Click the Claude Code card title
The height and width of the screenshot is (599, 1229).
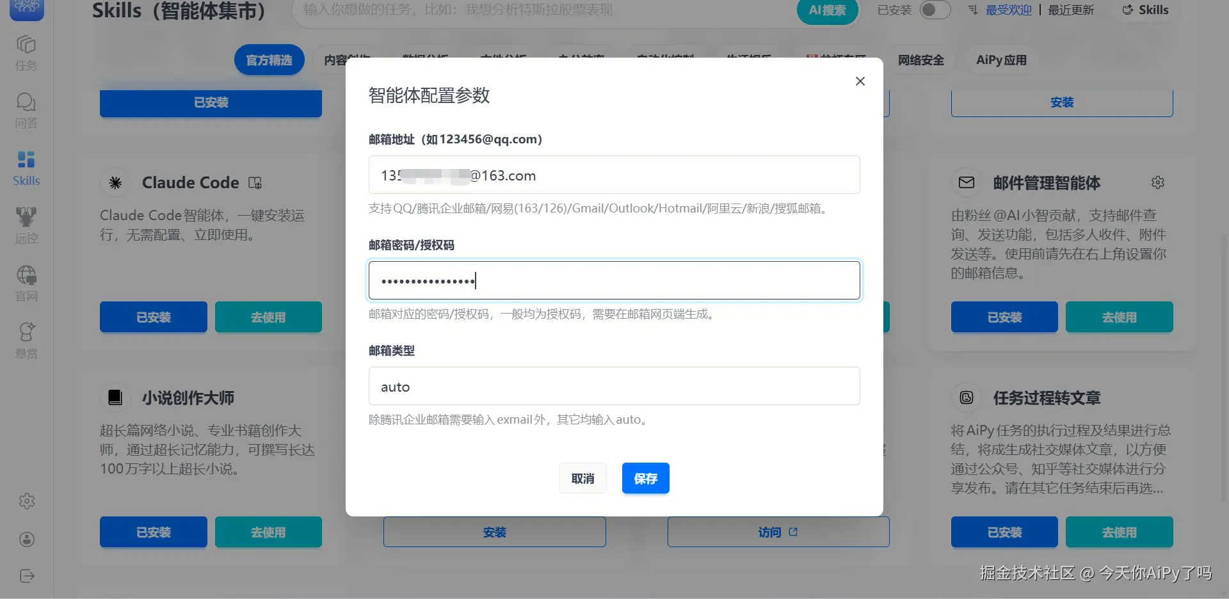pos(190,183)
